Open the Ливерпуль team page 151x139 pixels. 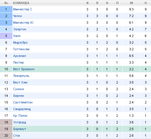[21, 76]
